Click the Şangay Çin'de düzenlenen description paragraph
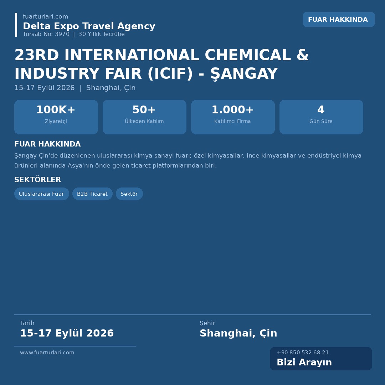Viewport: 385px width, 385px height. [188, 160]
